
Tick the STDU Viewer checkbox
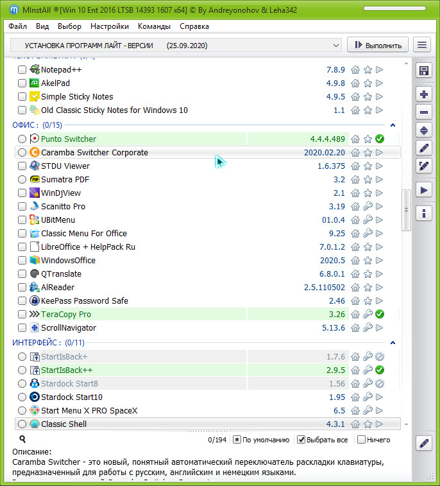pos(22,166)
